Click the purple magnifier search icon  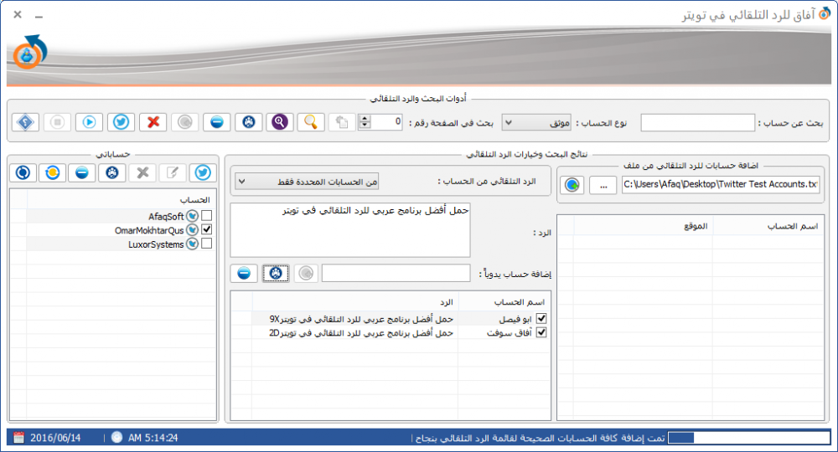[280, 122]
